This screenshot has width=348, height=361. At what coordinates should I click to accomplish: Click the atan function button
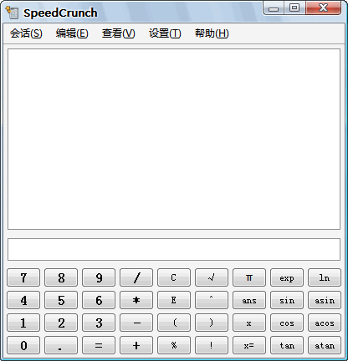pyautogui.click(x=325, y=345)
